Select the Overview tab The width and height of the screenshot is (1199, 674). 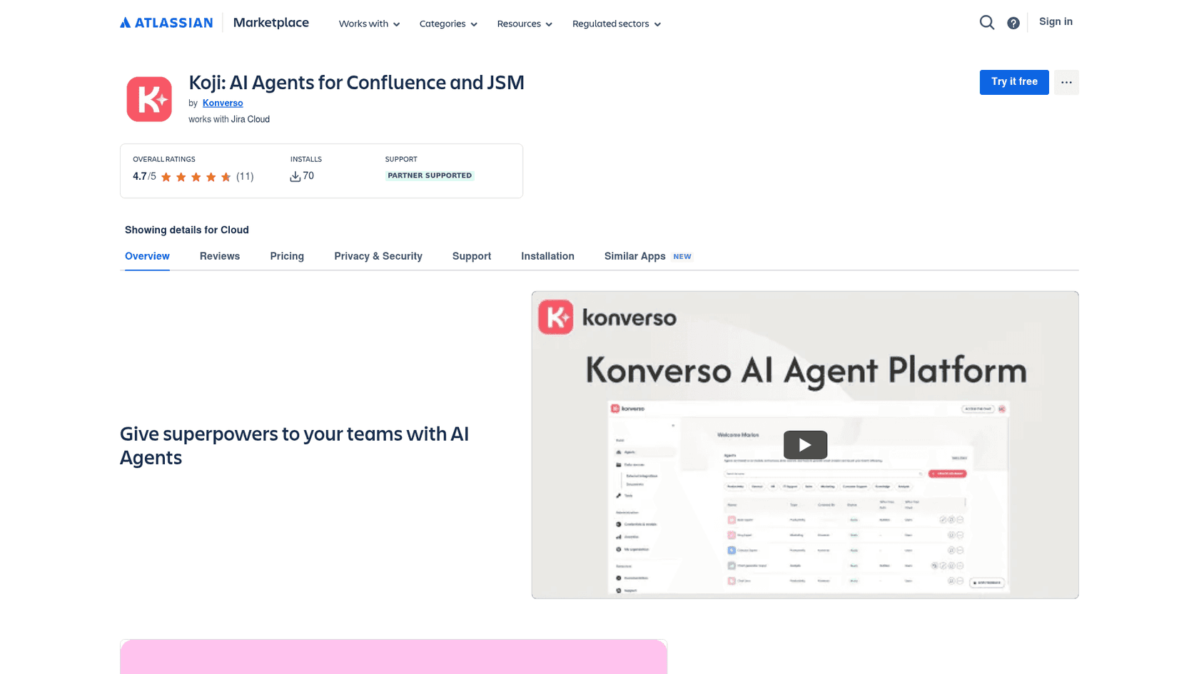pyautogui.click(x=147, y=256)
